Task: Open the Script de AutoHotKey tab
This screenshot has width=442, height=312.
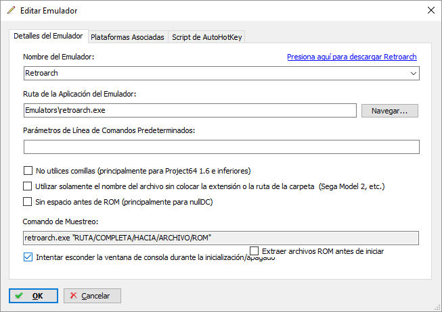Action: pos(207,37)
